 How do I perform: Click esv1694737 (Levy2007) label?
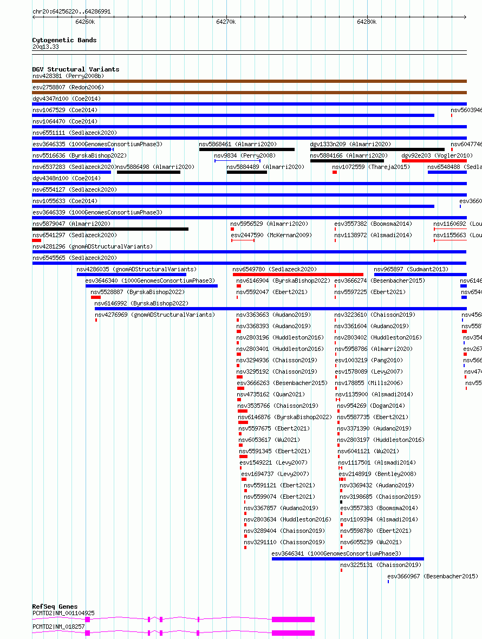pos(275,475)
